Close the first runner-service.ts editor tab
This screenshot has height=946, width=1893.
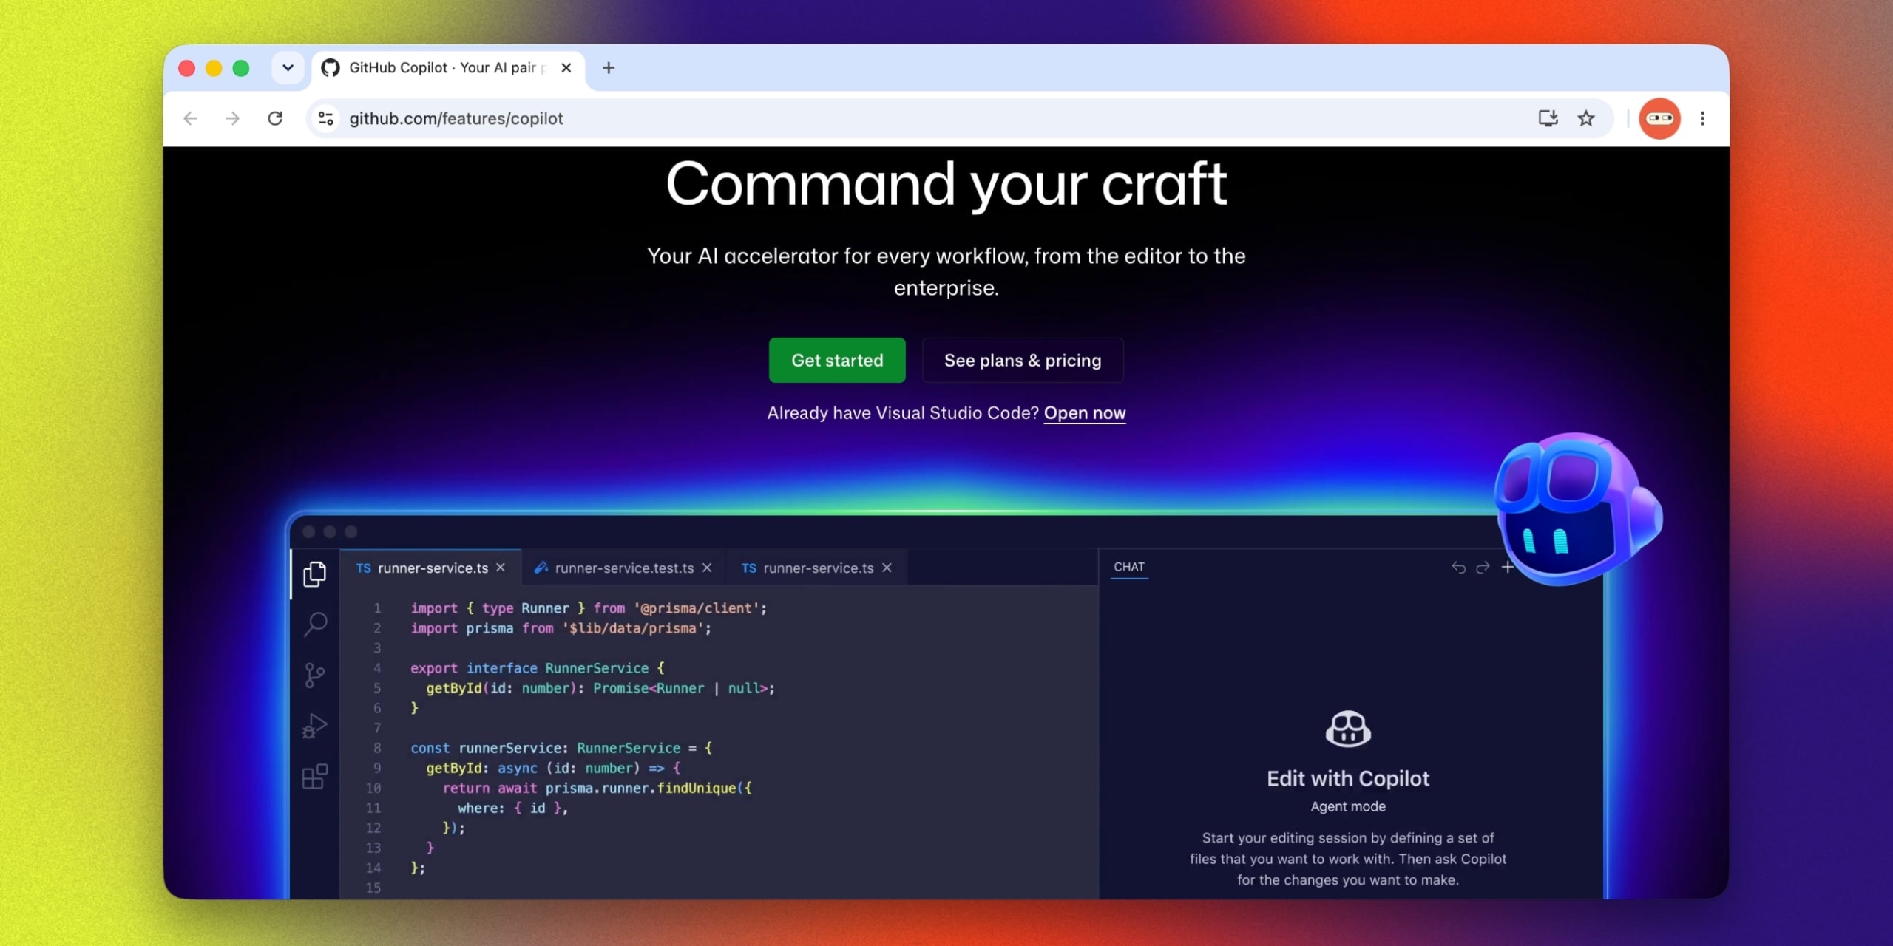point(501,568)
